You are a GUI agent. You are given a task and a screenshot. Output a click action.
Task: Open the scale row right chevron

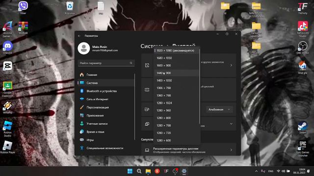click(231, 65)
